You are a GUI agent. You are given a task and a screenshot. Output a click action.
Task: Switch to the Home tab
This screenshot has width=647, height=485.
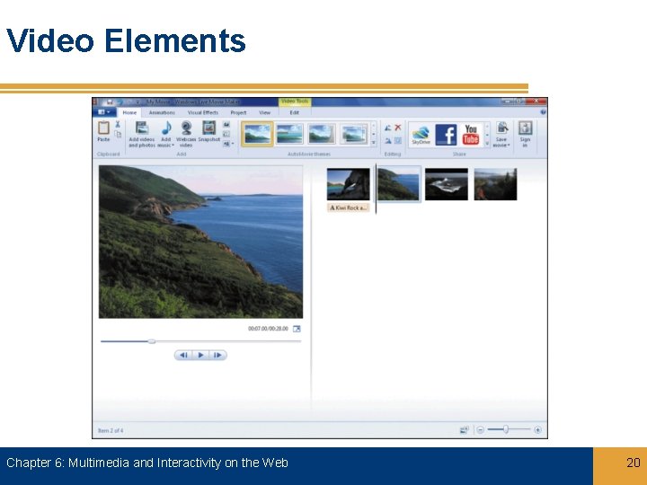(129, 112)
